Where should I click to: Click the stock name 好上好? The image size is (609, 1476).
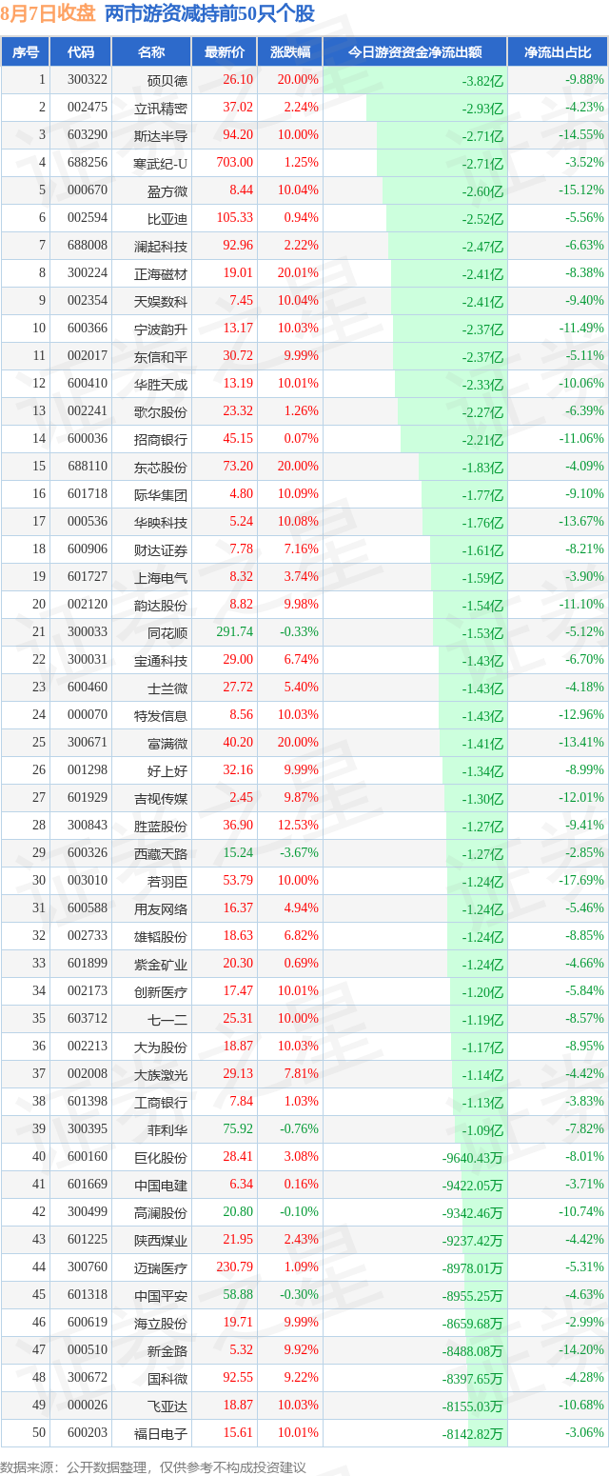pos(167,770)
